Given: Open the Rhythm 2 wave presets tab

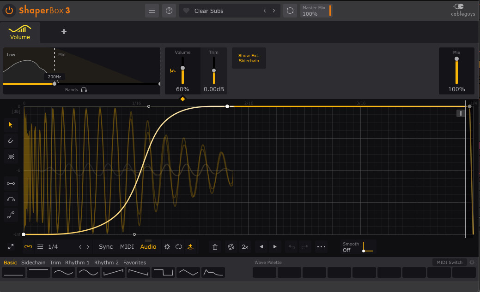Looking at the screenshot, I should click(106, 263).
